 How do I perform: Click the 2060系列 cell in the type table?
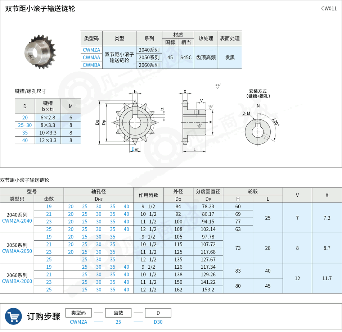(149, 65)
